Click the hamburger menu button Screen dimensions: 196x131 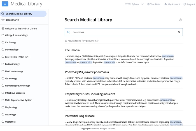coord(5,4)
